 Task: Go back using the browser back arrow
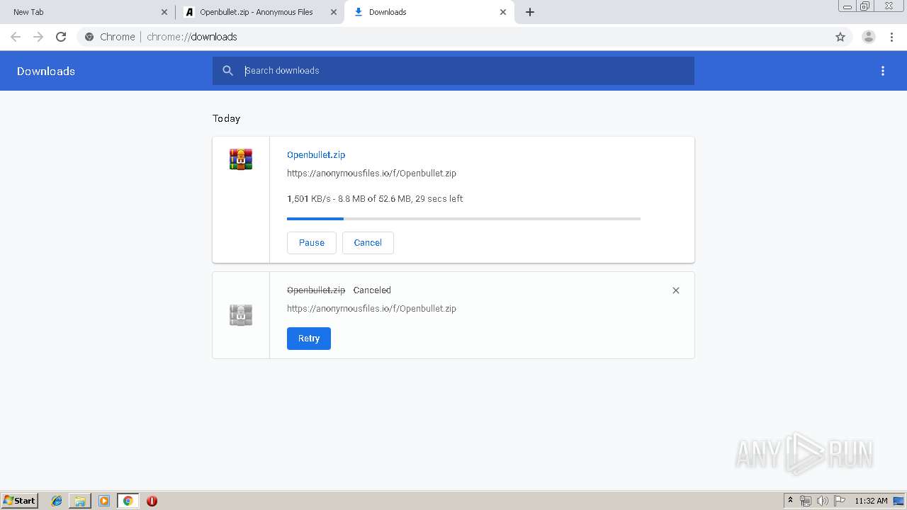16,37
